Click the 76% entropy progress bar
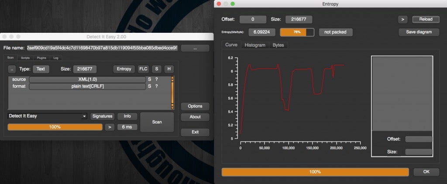This screenshot has height=184, width=447. [297, 32]
